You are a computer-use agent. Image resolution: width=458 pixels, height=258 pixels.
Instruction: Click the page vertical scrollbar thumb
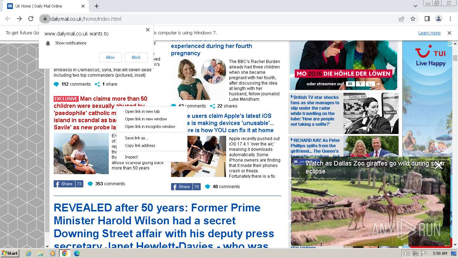click(x=455, y=58)
